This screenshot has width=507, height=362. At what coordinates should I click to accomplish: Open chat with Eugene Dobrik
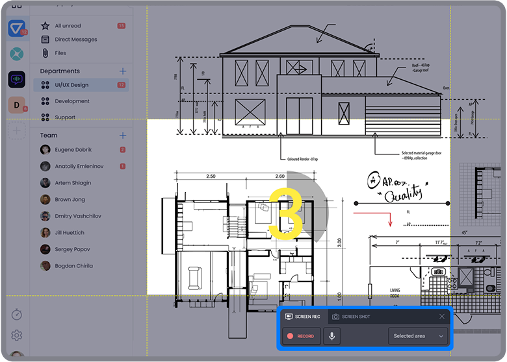click(73, 149)
